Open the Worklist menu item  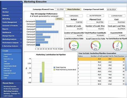(5, 12)
